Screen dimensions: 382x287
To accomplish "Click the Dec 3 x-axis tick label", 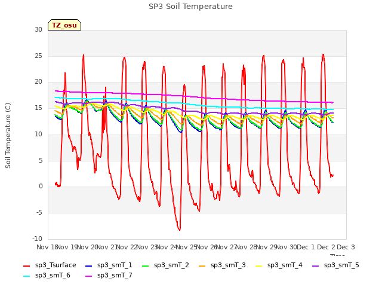I will pyautogui.click(x=346, y=247).
